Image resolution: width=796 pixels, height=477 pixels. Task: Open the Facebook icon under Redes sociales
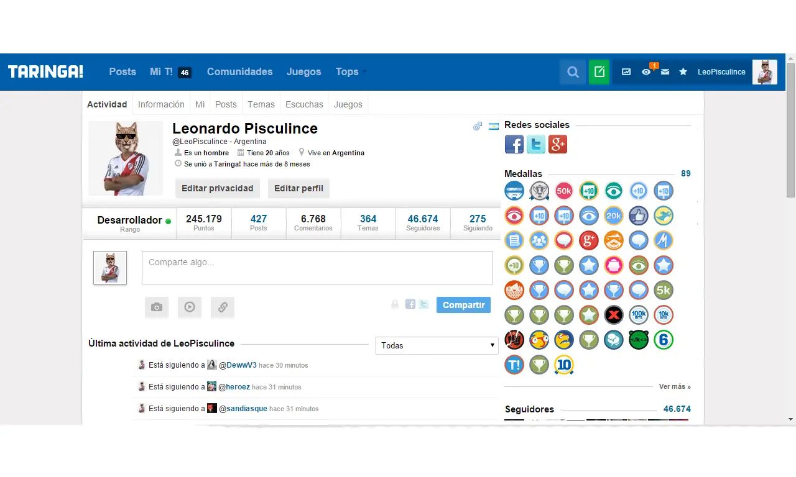[x=514, y=144]
